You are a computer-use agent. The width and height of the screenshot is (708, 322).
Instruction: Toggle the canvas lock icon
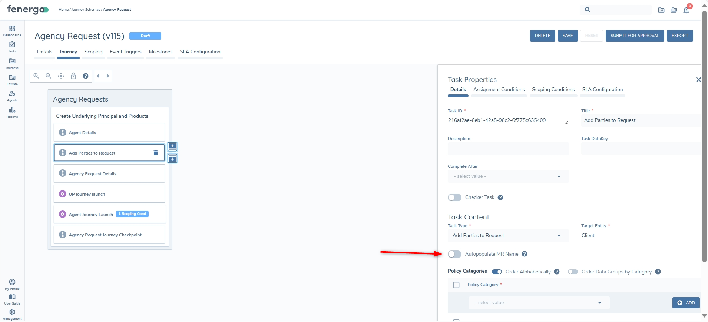[x=73, y=76]
